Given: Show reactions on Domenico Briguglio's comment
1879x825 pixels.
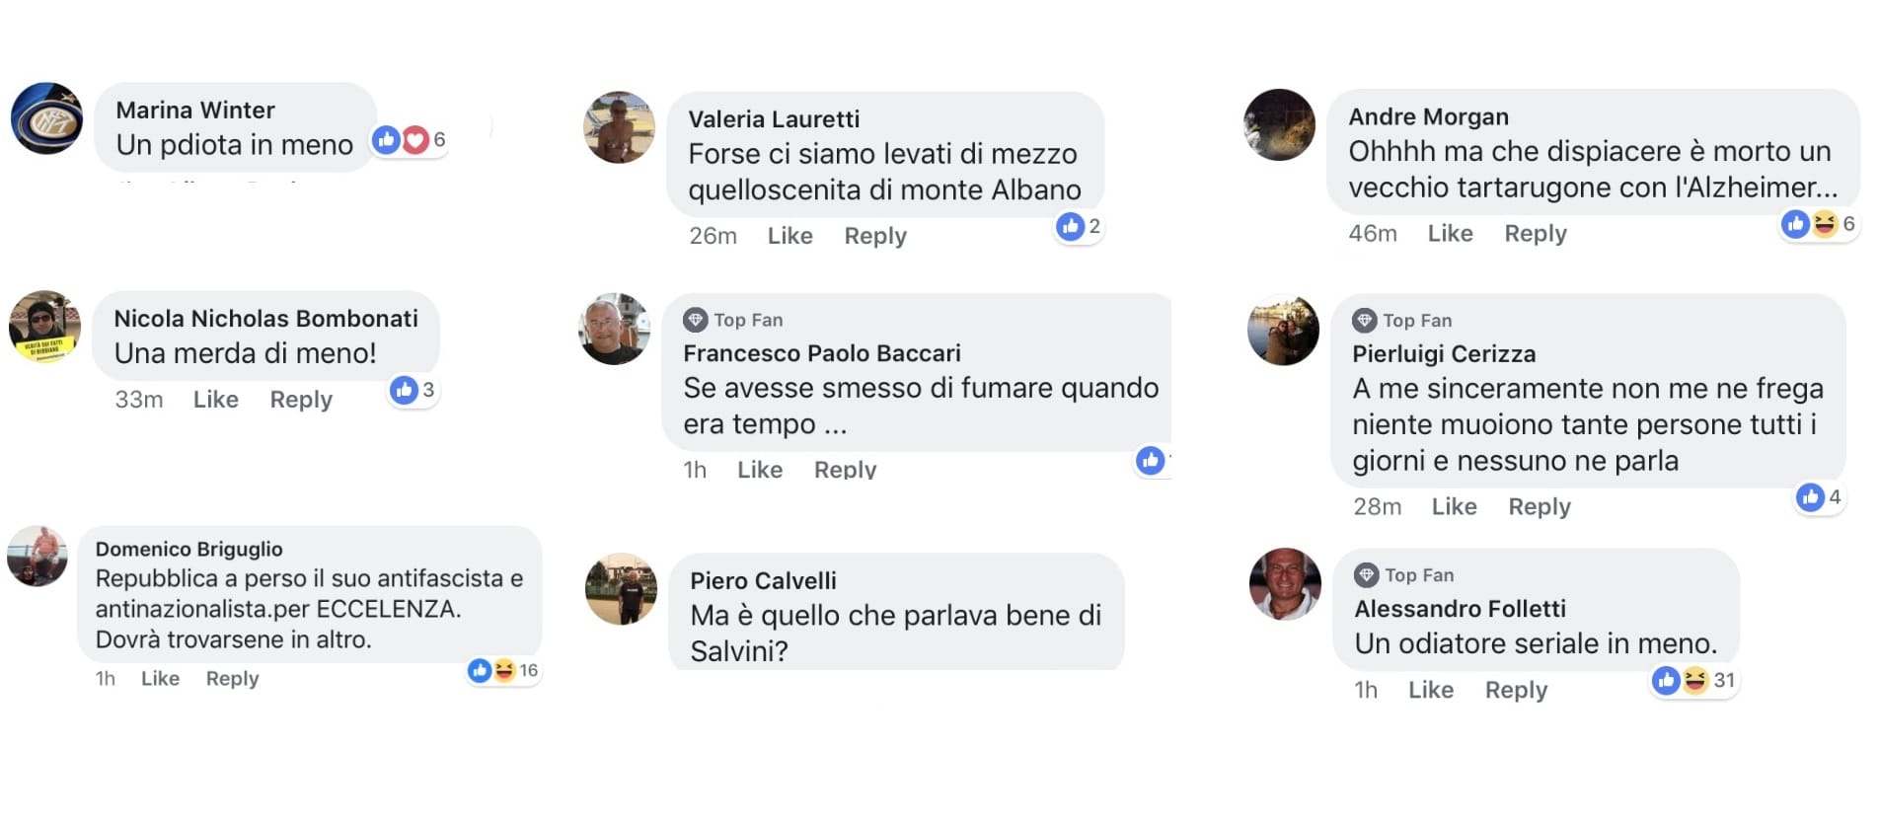Looking at the screenshot, I should tap(503, 671).
